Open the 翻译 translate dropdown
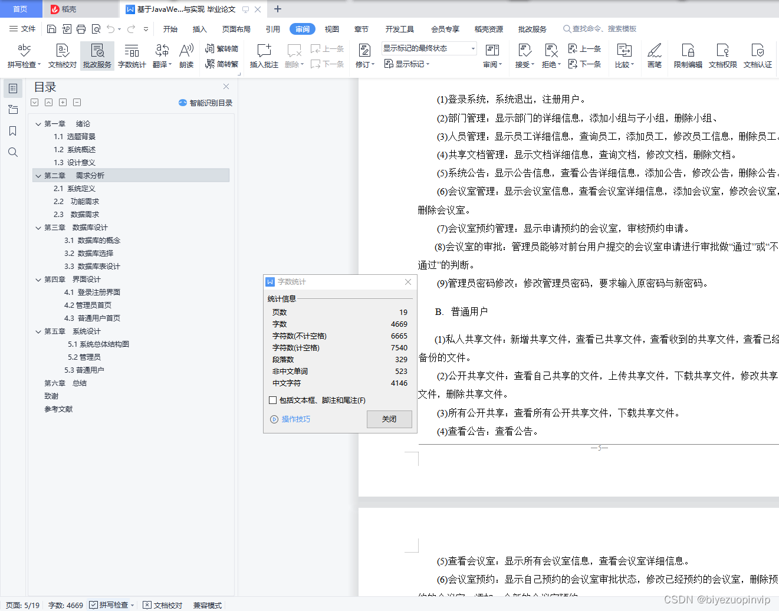This screenshot has width=779, height=611. pos(162,64)
